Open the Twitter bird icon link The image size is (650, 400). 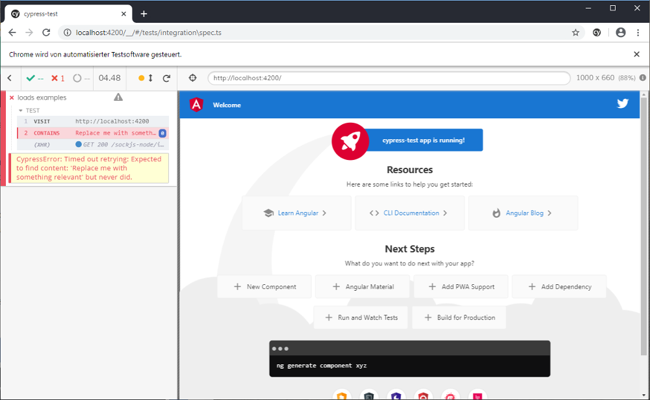[x=622, y=103]
